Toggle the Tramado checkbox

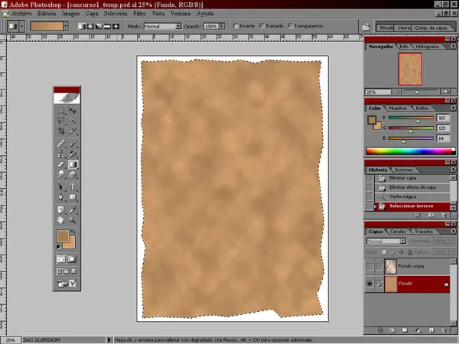pyautogui.click(x=262, y=25)
